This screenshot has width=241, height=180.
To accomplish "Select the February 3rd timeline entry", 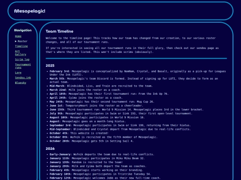I will click(138, 73).
